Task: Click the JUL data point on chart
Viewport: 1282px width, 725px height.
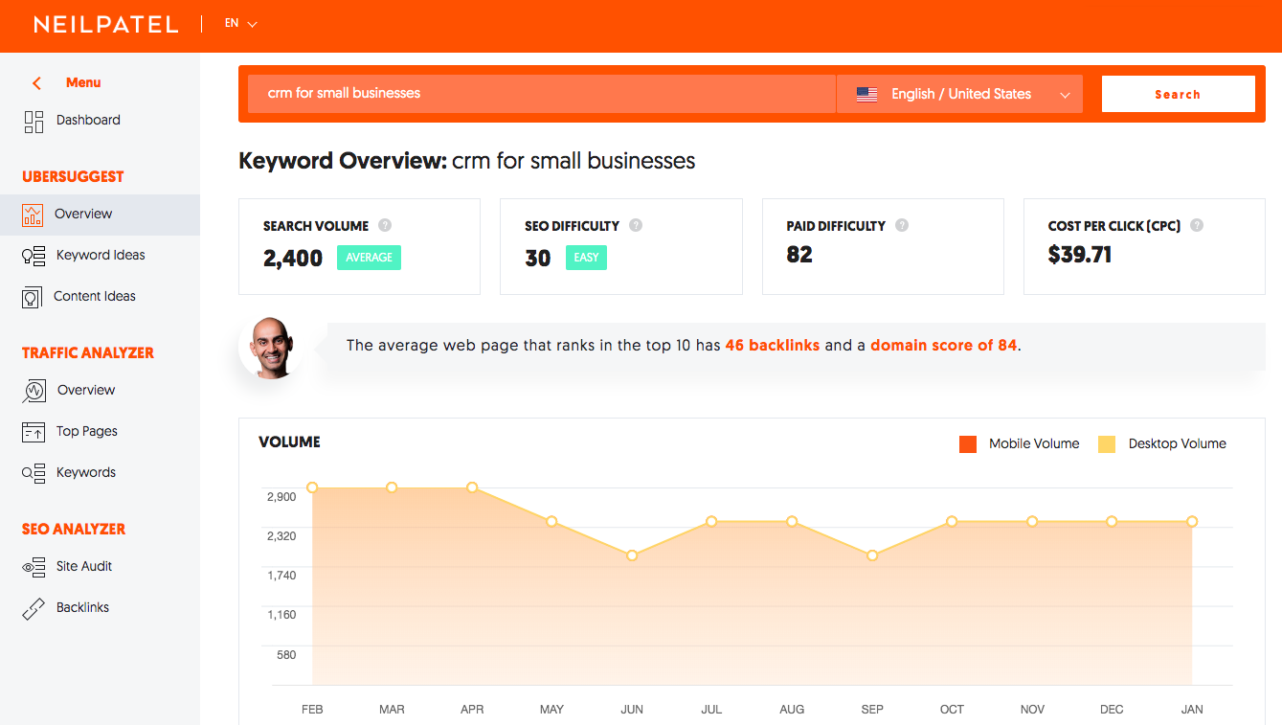Action: [x=711, y=522]
